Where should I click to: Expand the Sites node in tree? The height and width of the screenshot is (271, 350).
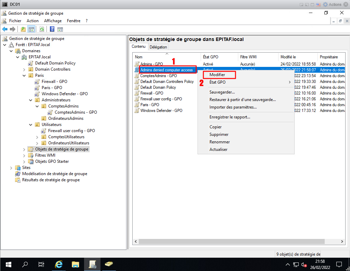coord(11,168)
